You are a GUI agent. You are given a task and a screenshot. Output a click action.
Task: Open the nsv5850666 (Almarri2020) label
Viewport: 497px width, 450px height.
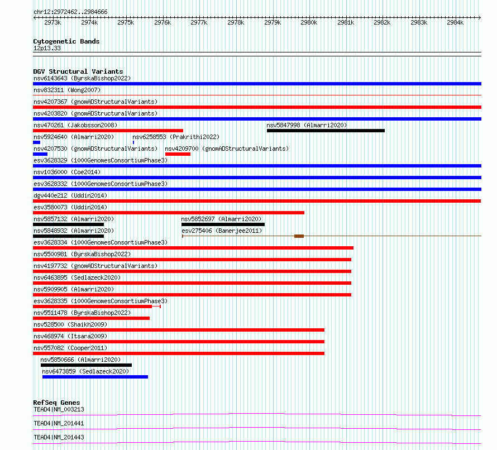[x=80, y=360]
